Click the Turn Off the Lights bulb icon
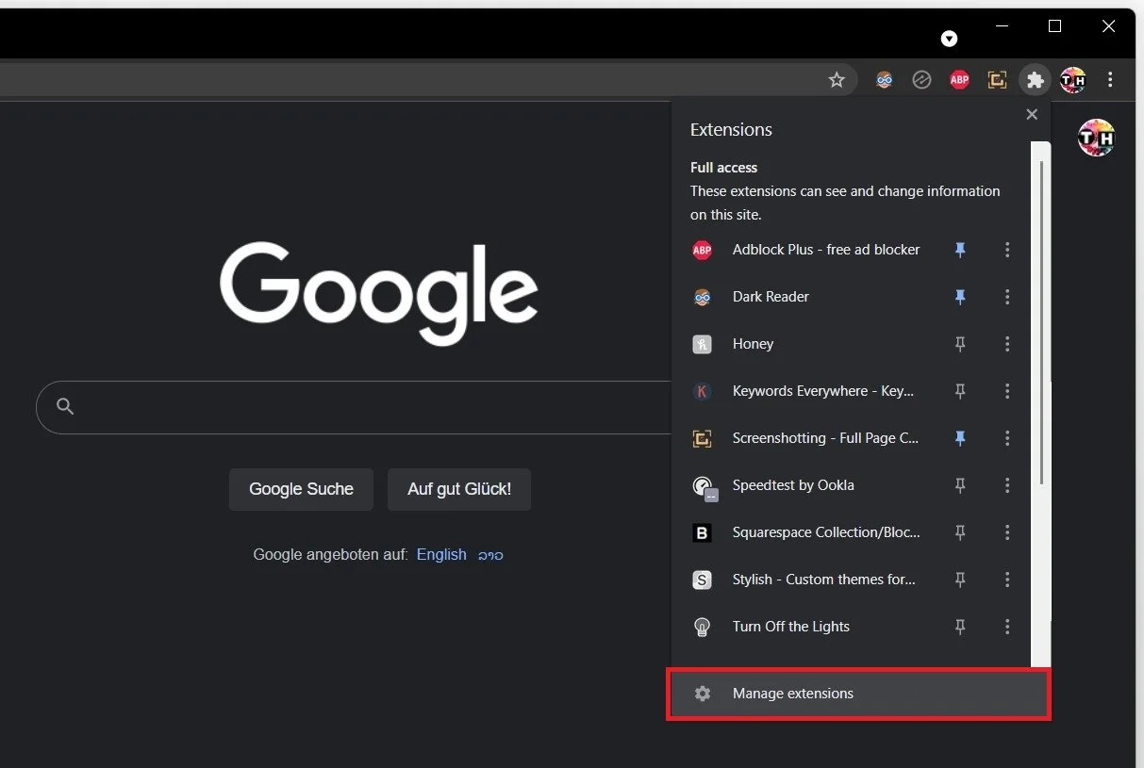This screenshot has width=1144, height=768. [702, 627]
